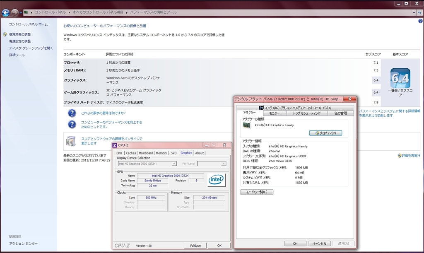Click the 6.4 base score badge
Image resolution: width=424 pixels, height=253 pixels.
(400, 78)
